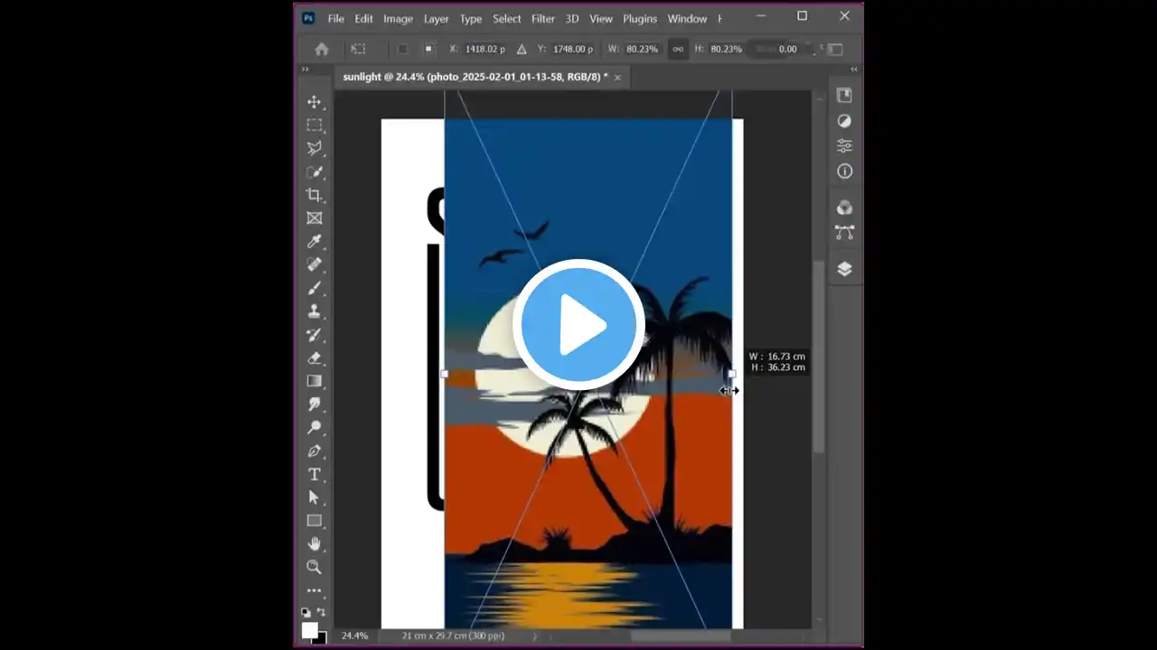This screenshot has width=1157, height=650.
Task: Open the Layer menu
Action: [x=437, y=18]
